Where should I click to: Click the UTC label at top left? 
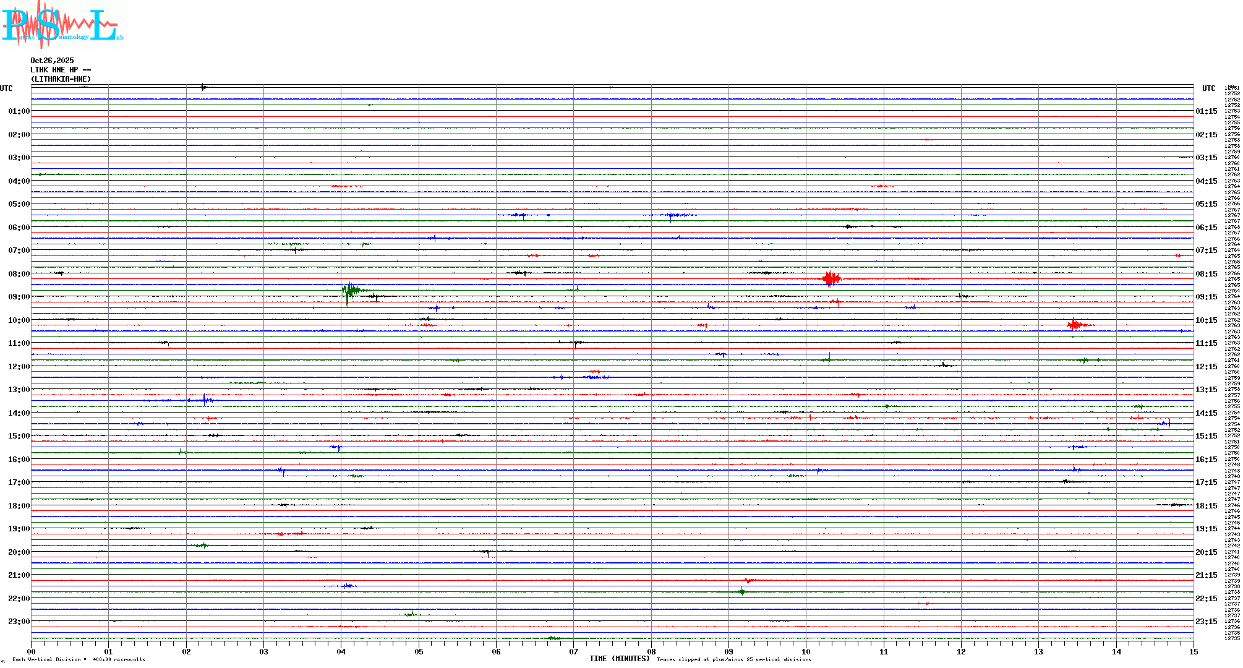point(6,88)
